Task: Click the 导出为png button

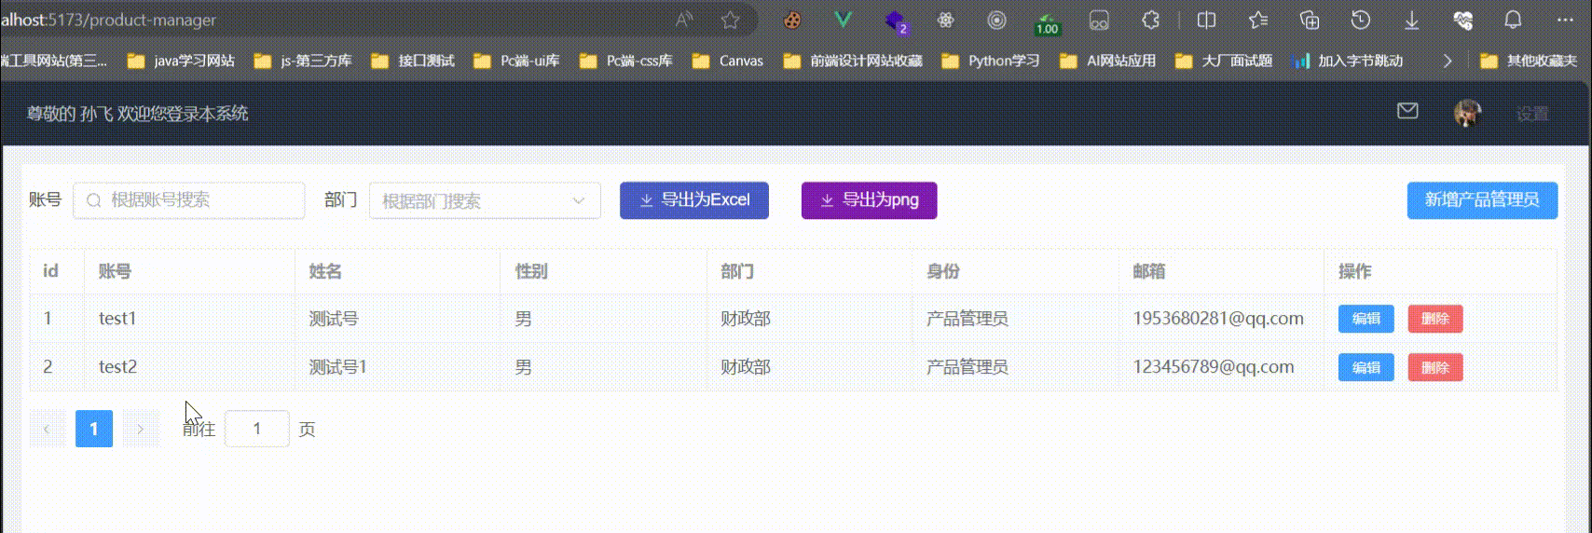Action: click(869, 200)
